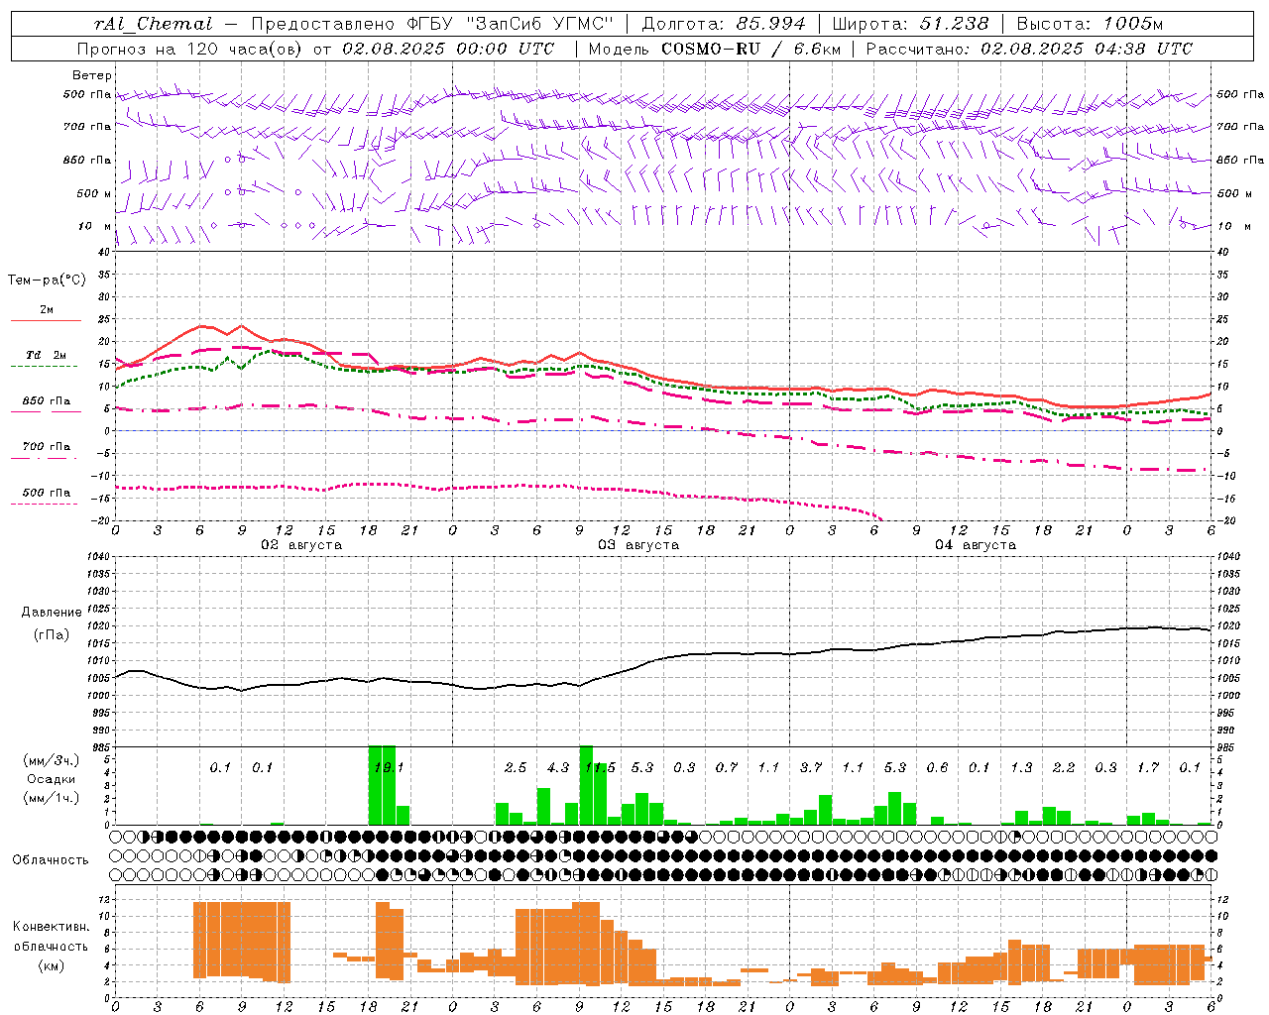Viewport: 1269px width, 1015px height.
Task: Click the calculation time Рассчитано: 02.08.2025 04:38 UTC
Action: pyautogui.click(x=1029, y=49)
